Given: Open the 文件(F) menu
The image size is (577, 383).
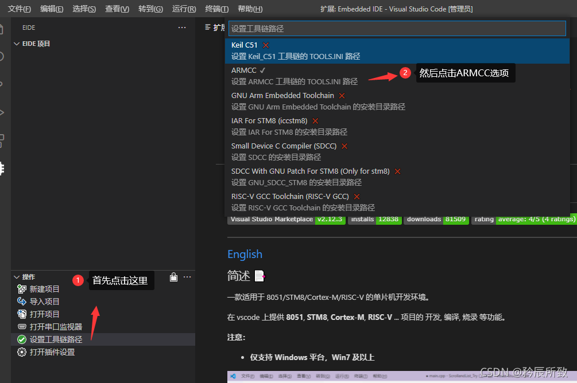Looking at the screenshot, I should click(19, 9).
